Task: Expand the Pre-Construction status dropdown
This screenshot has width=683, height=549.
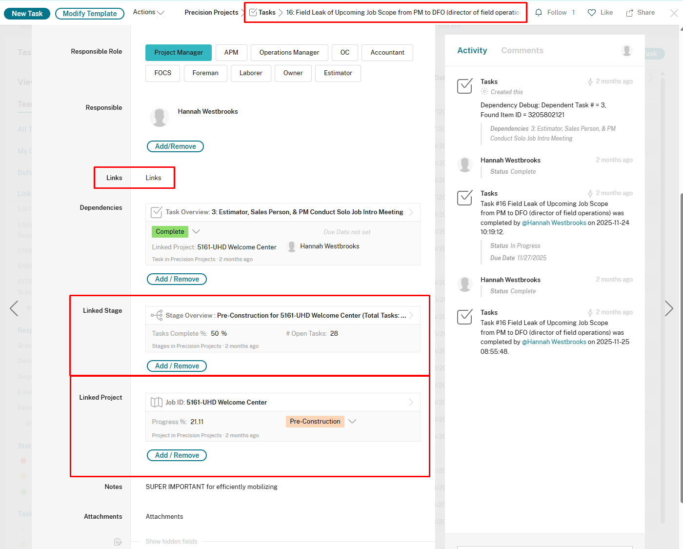Action: point(353,421)
